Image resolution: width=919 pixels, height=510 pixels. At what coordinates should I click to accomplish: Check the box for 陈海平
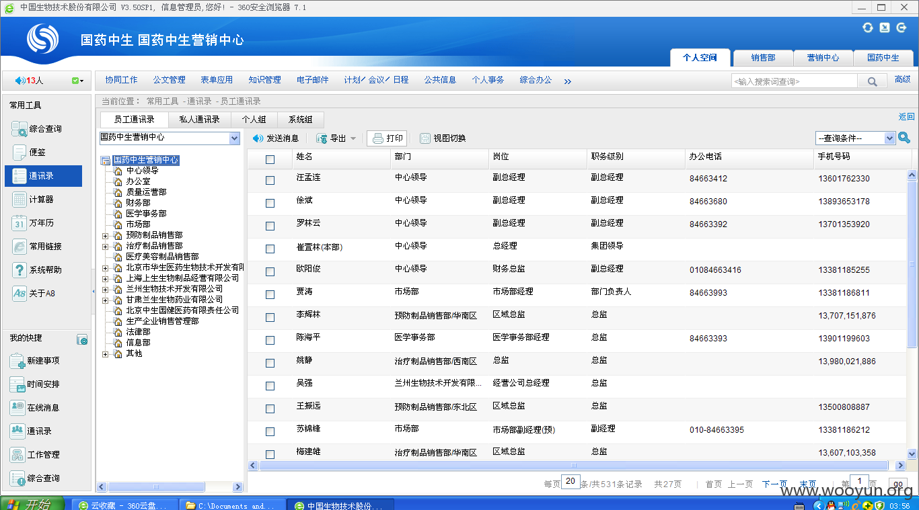click(270, 340)
